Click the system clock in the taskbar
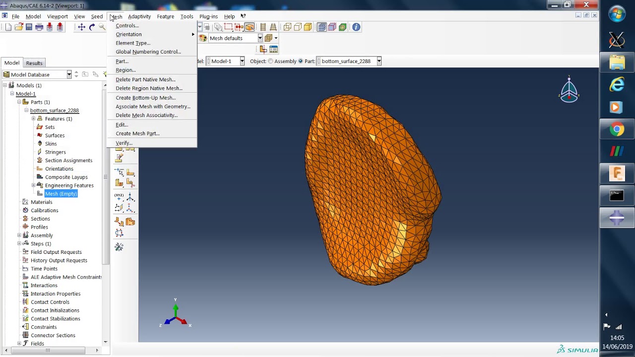The image size is (635, 357). click(x=617, y=342)
